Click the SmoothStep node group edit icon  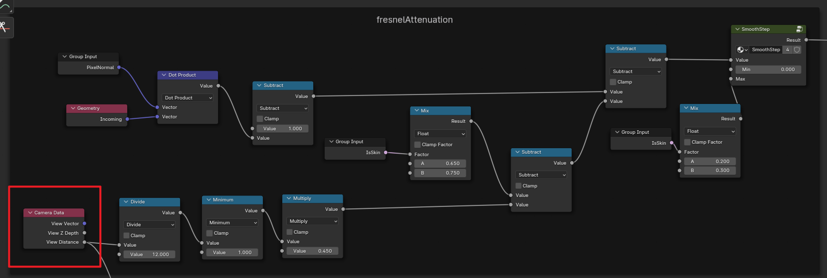click(799, 29)
